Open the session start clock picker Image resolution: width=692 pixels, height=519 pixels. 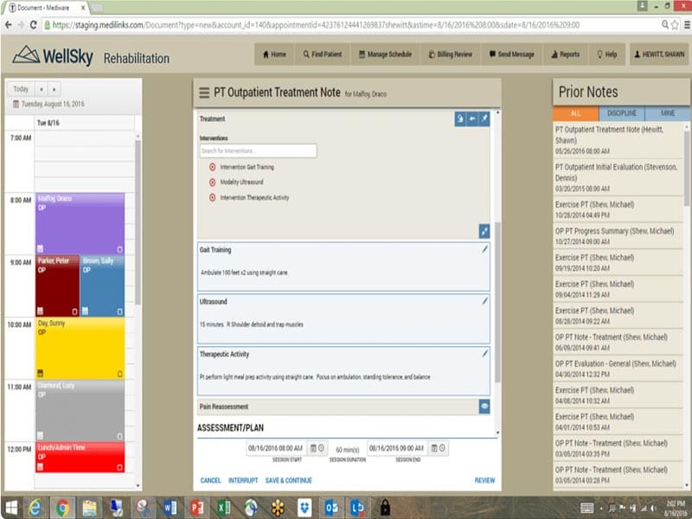(x=321, y=448)
